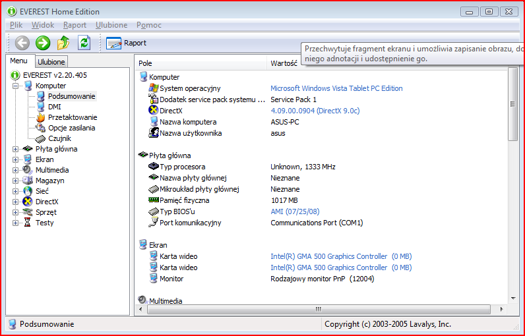This screenshot has width=525, height=336.
Task: Click the service pack row icon
Action: pos(154,99)
